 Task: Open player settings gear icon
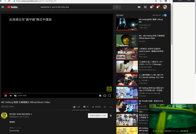100,96
